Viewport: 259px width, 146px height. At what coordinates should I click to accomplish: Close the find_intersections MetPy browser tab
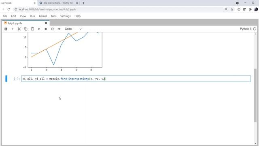(77, 3)
